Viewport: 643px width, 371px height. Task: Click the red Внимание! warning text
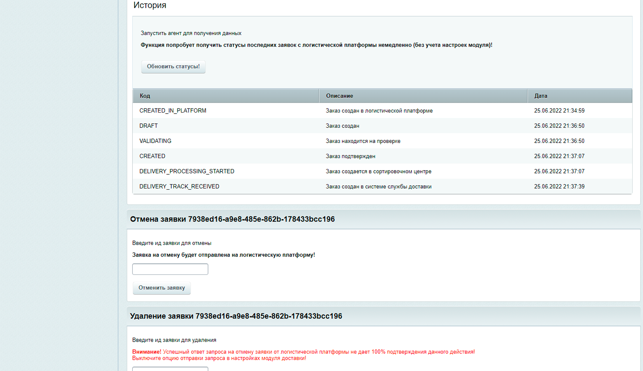147,352
